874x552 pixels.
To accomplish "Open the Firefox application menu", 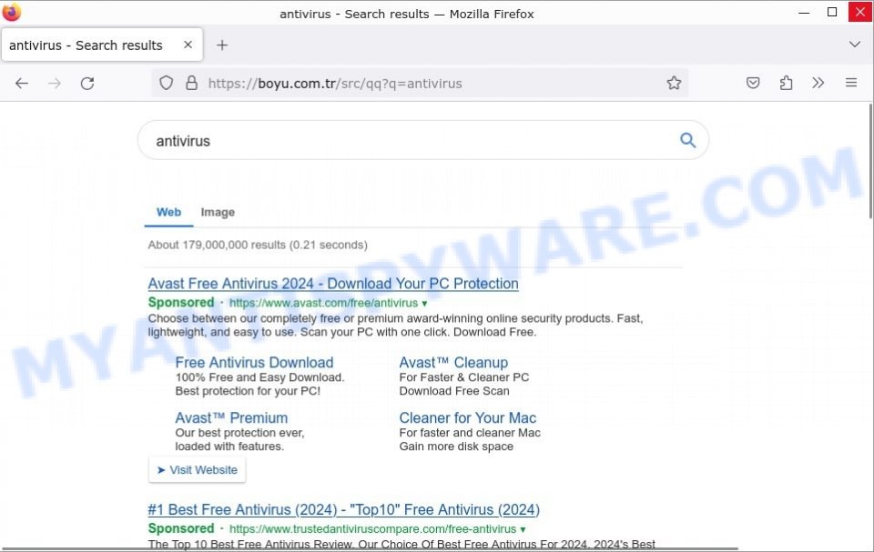I will pyautogui.click(x=851, y=83).
